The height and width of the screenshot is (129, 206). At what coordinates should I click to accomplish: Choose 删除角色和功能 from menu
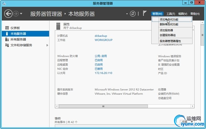[x=172, y=24]
